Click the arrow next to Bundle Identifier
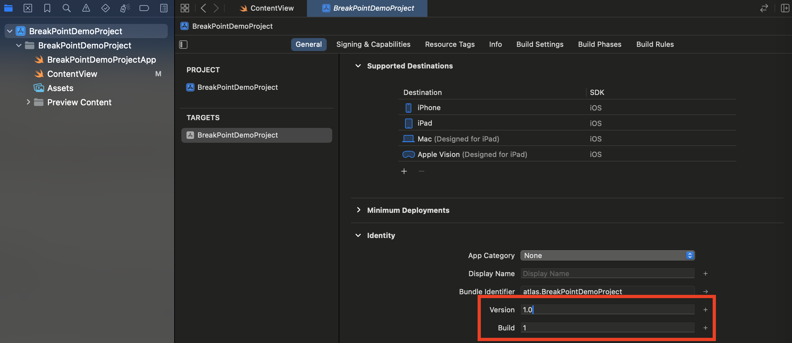 click(706, 292)
